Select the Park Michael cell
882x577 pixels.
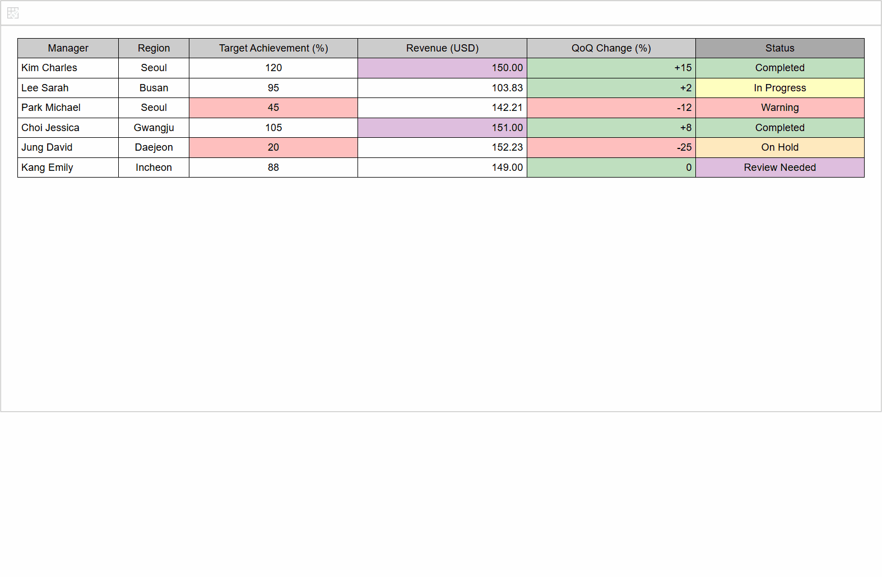(x=68, y=108)
